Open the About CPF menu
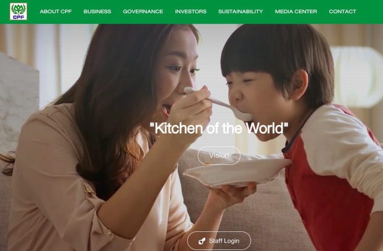 56,11
